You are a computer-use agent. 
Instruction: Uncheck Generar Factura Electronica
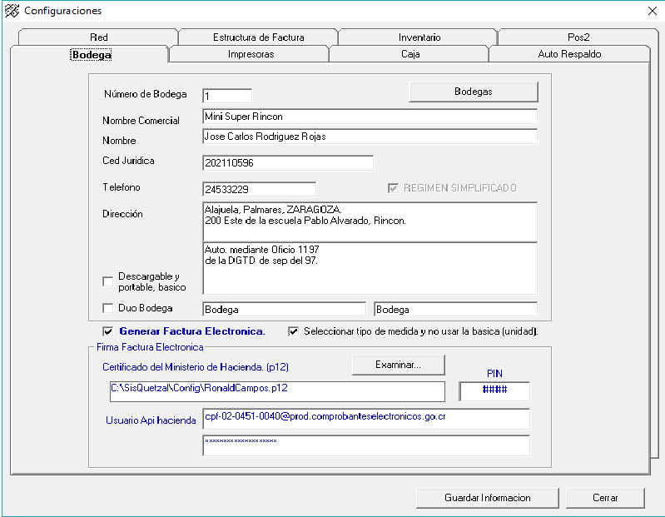tap(107, 331)
